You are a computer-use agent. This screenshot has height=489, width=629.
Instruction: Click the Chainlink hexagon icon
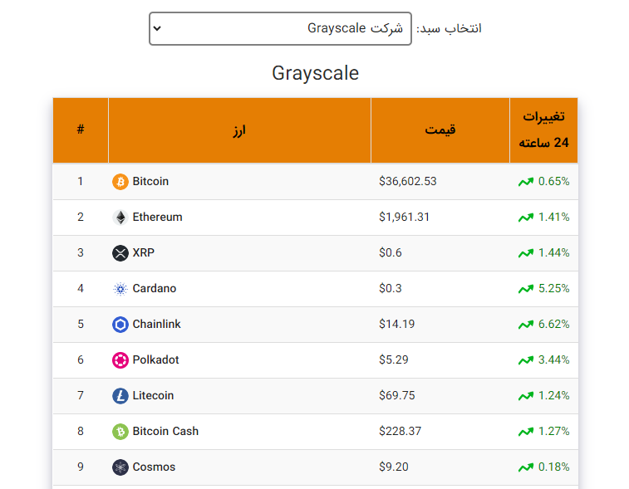click(x=120, y=325)
